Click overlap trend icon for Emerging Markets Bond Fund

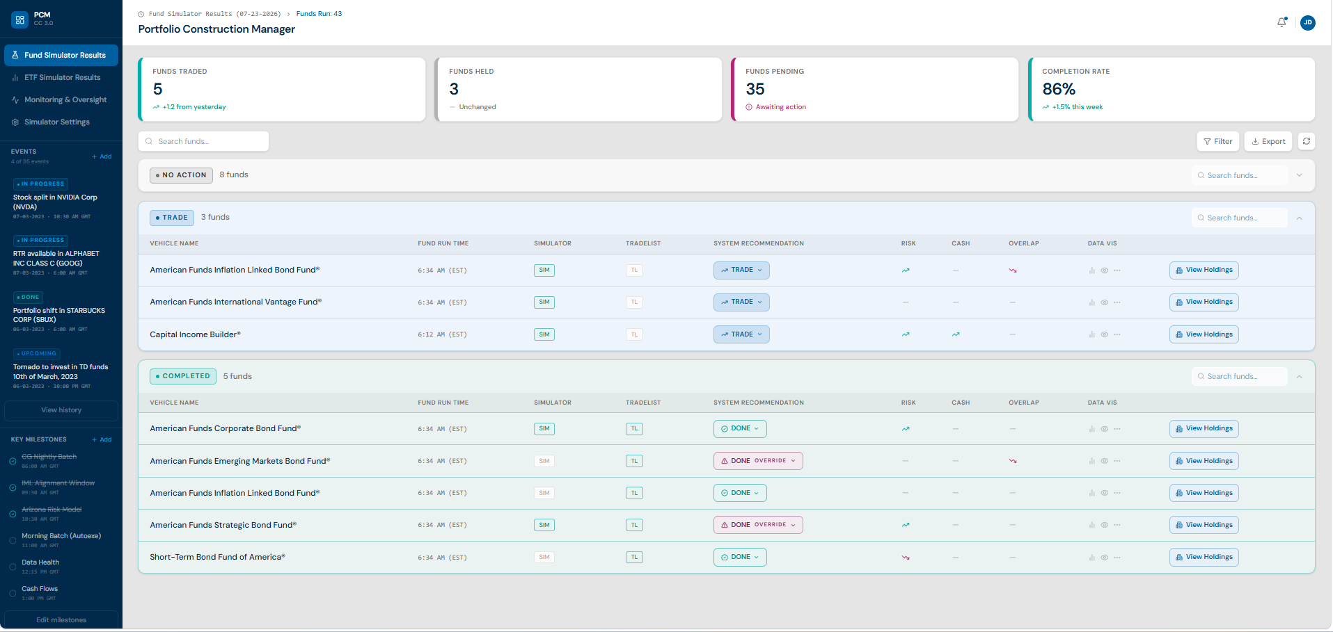click(1013, 461)
